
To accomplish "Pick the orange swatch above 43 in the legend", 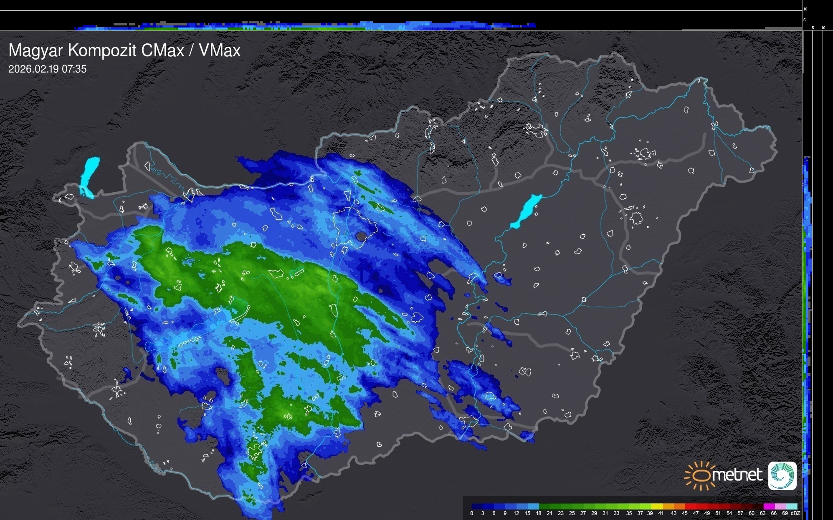I will pos(679,506).
